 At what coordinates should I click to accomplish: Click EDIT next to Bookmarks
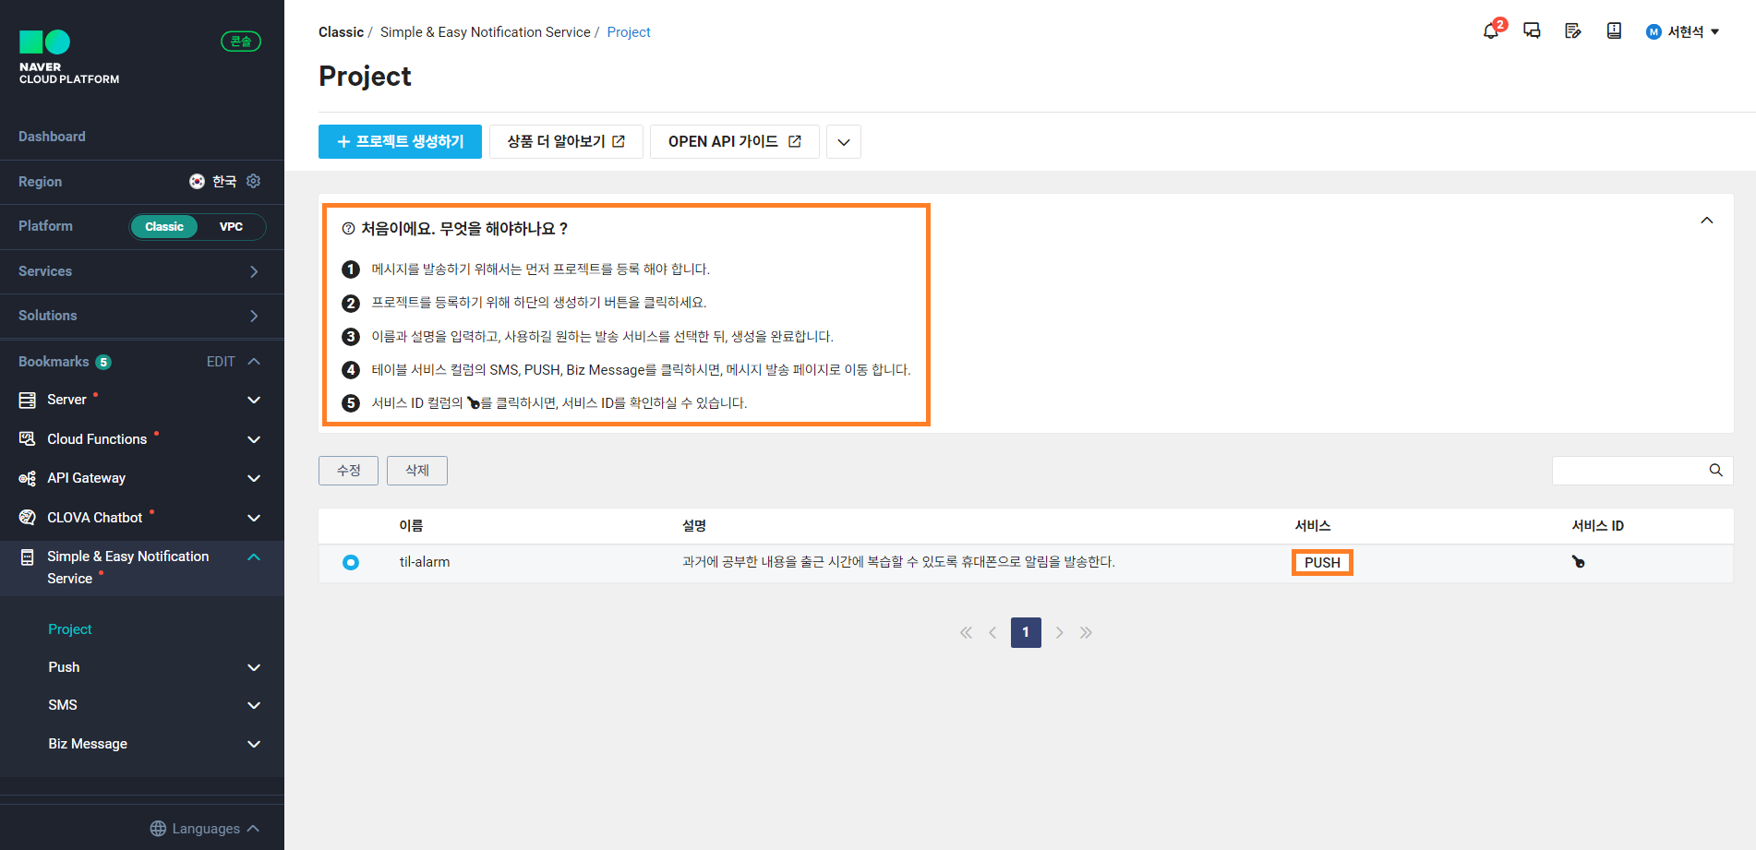click(221, 362)
